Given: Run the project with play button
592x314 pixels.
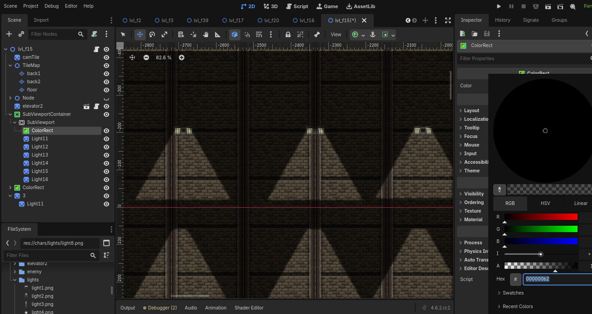Looking at the screenshot, I should tap(499, 6).
